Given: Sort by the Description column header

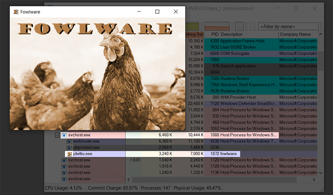Looking at the screenshot, I should 231,34.
